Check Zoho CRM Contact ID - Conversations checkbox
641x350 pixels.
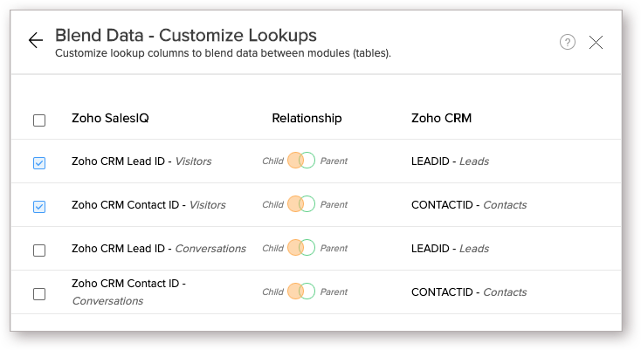pos(39,294)
